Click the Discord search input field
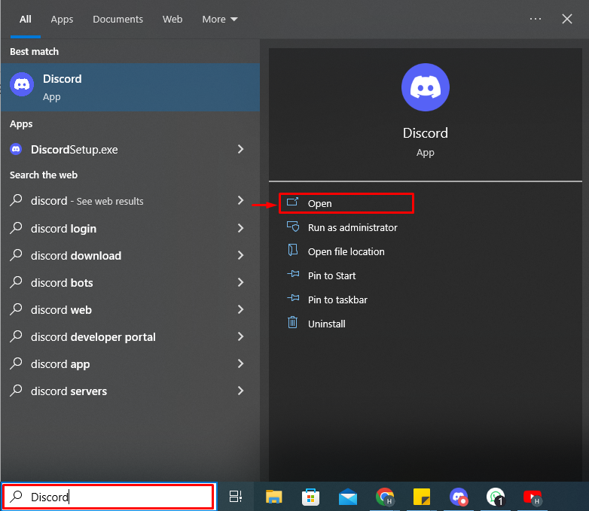The image size is (589, 511). 108,497
